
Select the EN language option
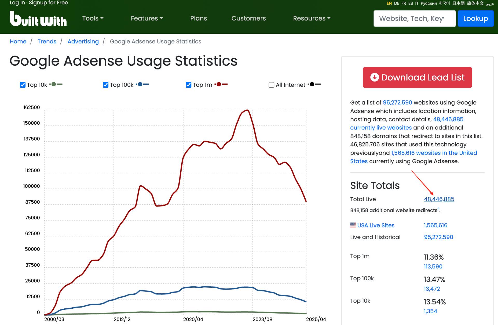[x=389, y=3]
